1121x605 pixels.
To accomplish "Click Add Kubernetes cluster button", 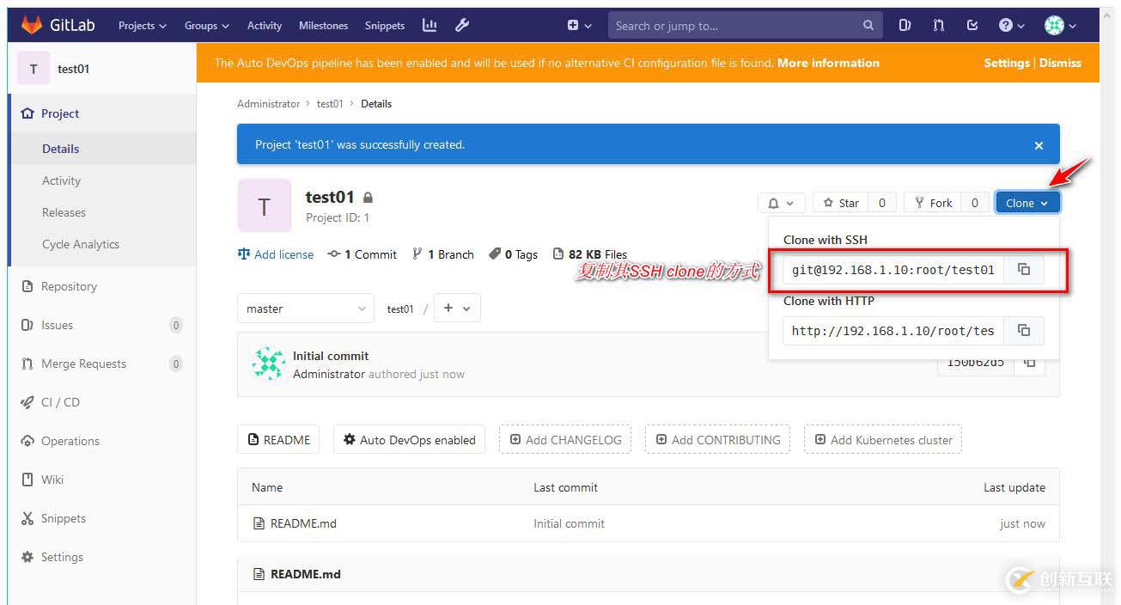I will click(x=883, y=439).
